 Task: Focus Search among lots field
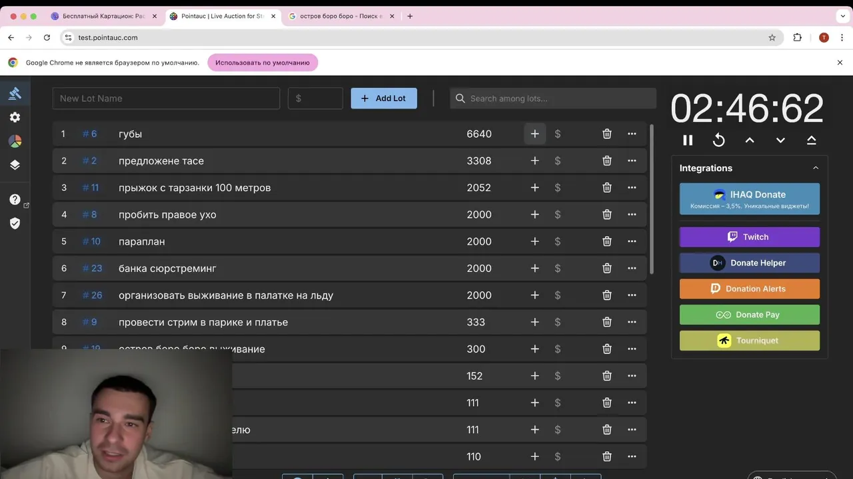[553, 98]
